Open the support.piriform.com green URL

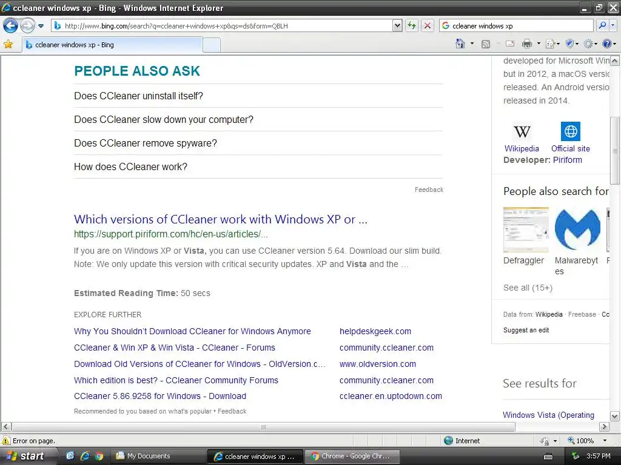click(170, 234)
